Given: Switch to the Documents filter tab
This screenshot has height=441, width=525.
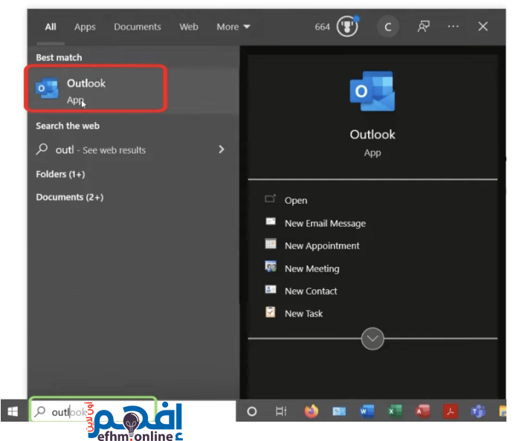Looking at the screenshot, I should click(x=138, y=27).
